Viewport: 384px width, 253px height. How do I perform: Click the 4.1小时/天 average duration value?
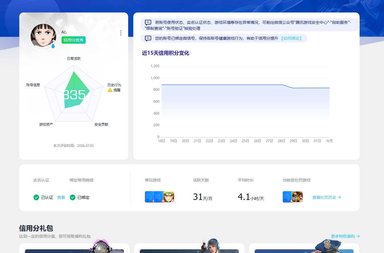pos(251,197)
